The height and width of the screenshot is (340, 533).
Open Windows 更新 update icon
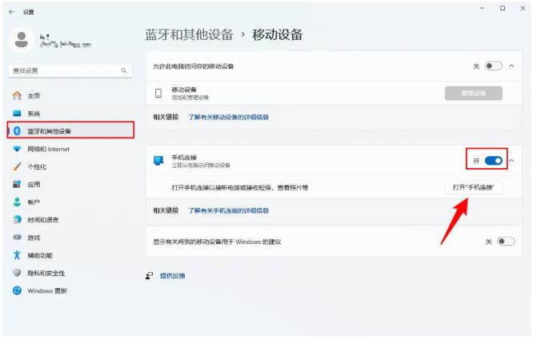[17, 290]
